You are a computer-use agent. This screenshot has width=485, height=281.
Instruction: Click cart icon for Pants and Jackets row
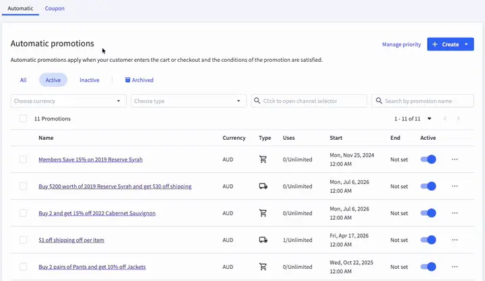(x=263, y=267)
